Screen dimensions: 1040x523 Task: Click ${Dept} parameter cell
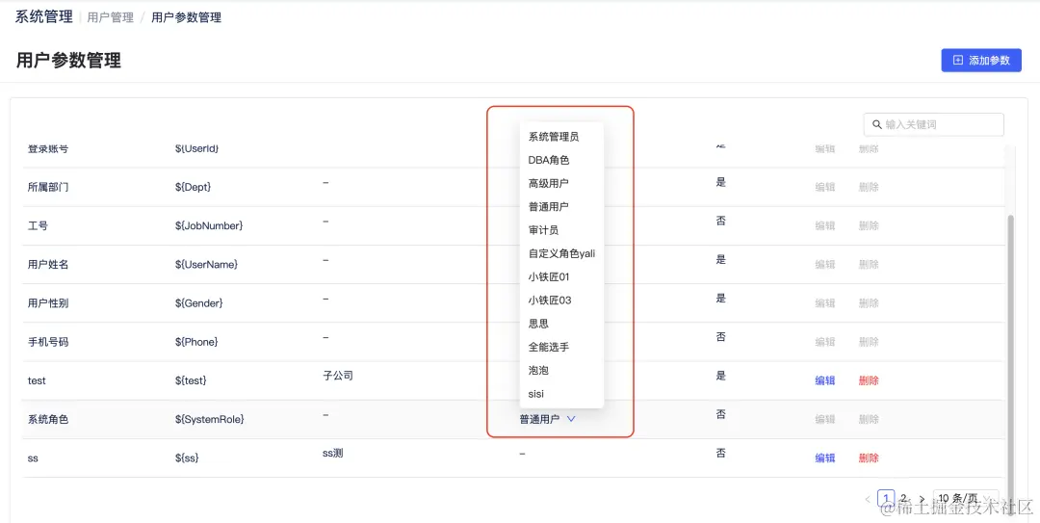tap(193, 187)
